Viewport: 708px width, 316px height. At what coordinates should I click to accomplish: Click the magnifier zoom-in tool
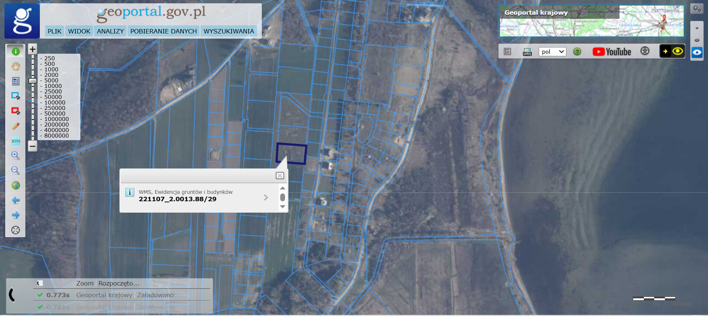pos(15,156)
